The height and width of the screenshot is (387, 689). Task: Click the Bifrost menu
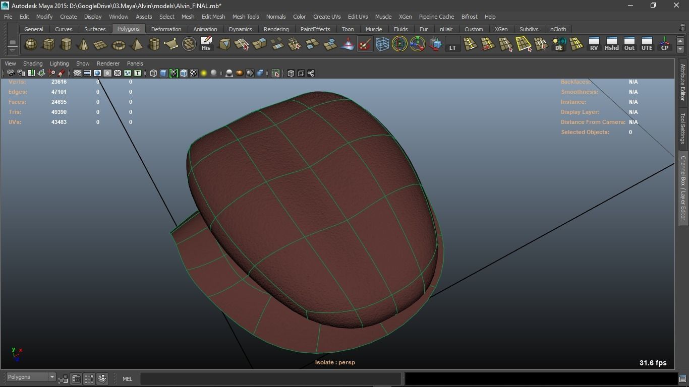(x=469, y=17)
